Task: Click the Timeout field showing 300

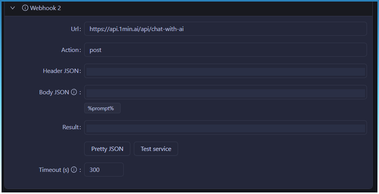Action: [104, 170]
